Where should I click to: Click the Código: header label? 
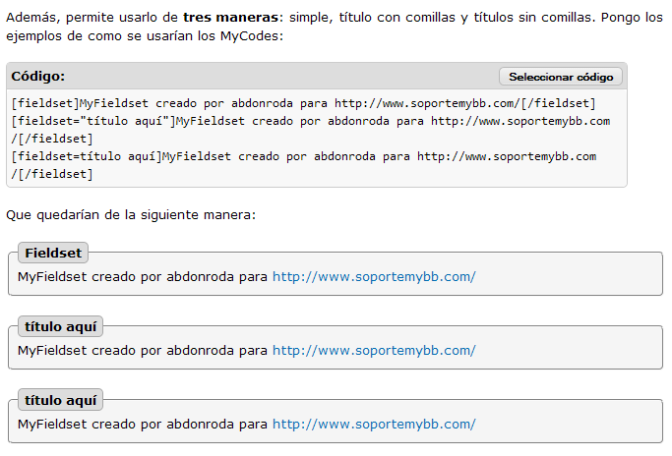(38, 77)
